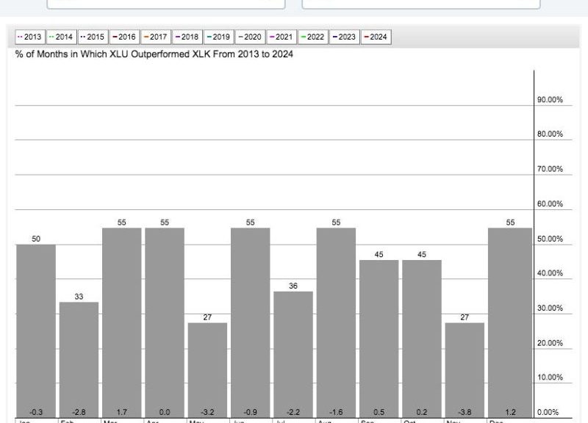Image resolution: width=588 pixels, height=423 pixels.
Task: Click the chart title about XLU outperforming XLK
Action: click(x=154, y=54)
